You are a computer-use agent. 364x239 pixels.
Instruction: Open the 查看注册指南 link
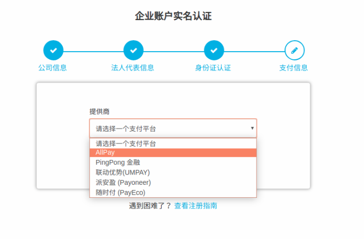pos(195,205)
